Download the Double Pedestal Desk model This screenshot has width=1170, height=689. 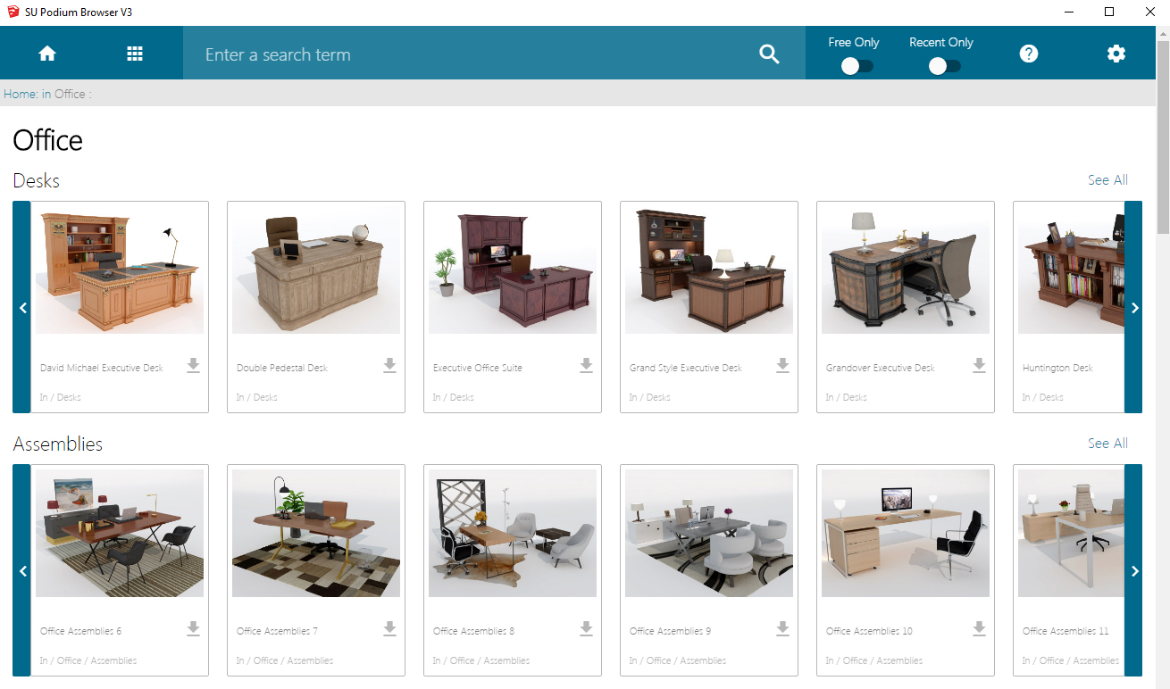[x=389, y=365]
